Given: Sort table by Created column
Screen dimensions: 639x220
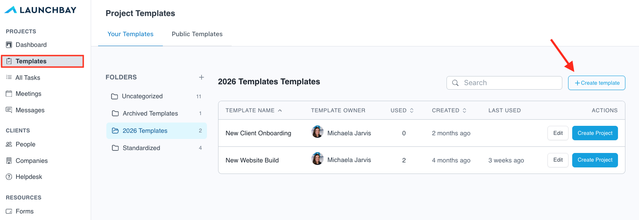Looking at the screenshot, I should 465,110.
